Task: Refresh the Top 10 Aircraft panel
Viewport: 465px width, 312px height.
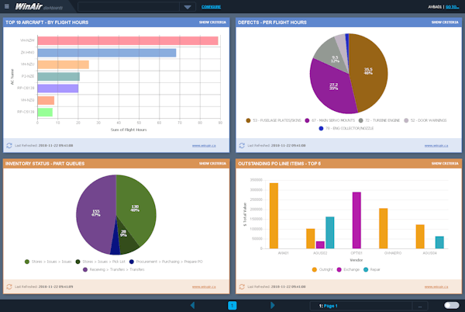Action: tap(9, 145)
